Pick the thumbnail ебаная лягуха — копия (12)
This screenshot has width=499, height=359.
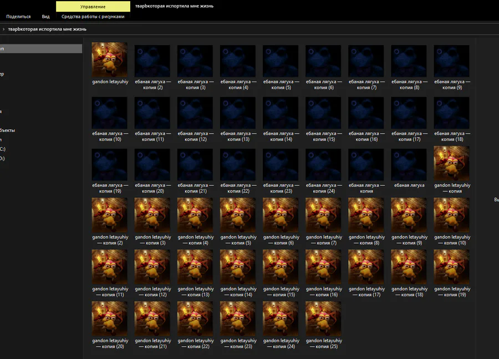click(x=195, y=113)
